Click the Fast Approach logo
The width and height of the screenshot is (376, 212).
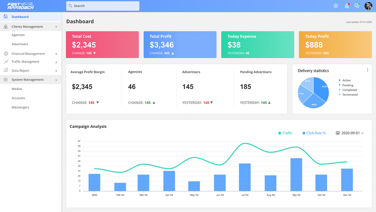click(20, 6)
